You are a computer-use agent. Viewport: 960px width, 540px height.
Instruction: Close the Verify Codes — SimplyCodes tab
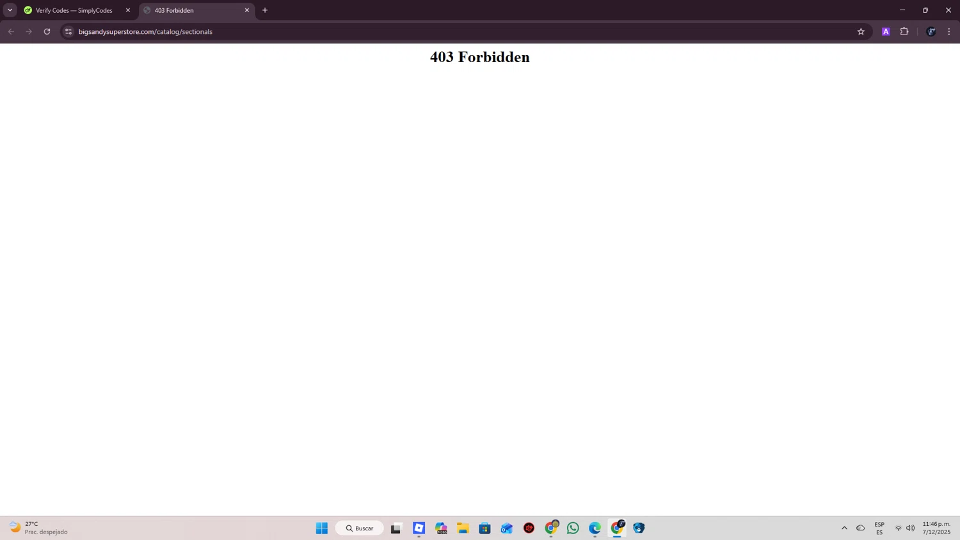(128, 10)
